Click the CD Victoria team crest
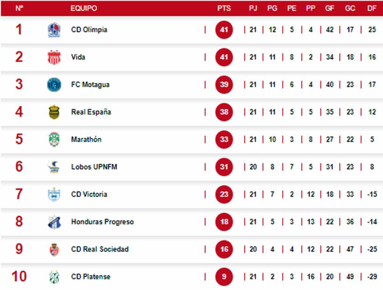The height and width of the screenshot is (290, 383). (54, 194)
